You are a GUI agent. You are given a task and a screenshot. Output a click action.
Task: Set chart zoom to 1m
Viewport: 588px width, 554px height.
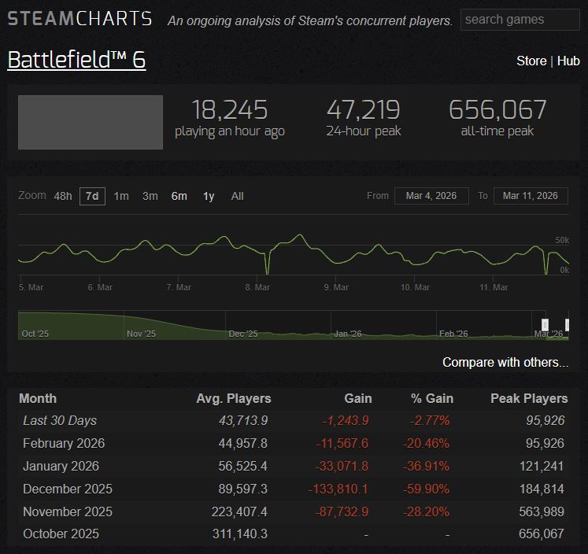121,196
